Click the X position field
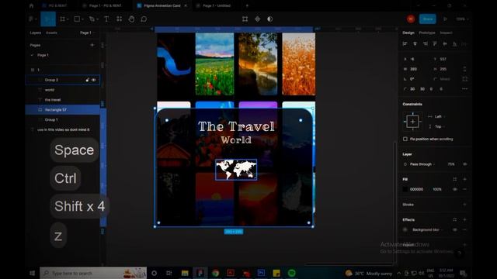 [416, 59]
